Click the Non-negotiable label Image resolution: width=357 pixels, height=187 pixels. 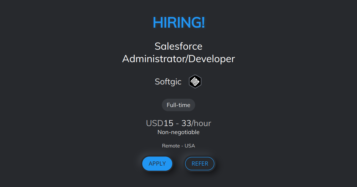178,132
